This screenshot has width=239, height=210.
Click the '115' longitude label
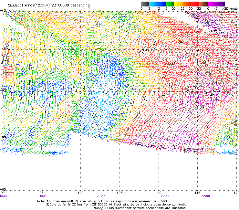[x=197, y=193]
